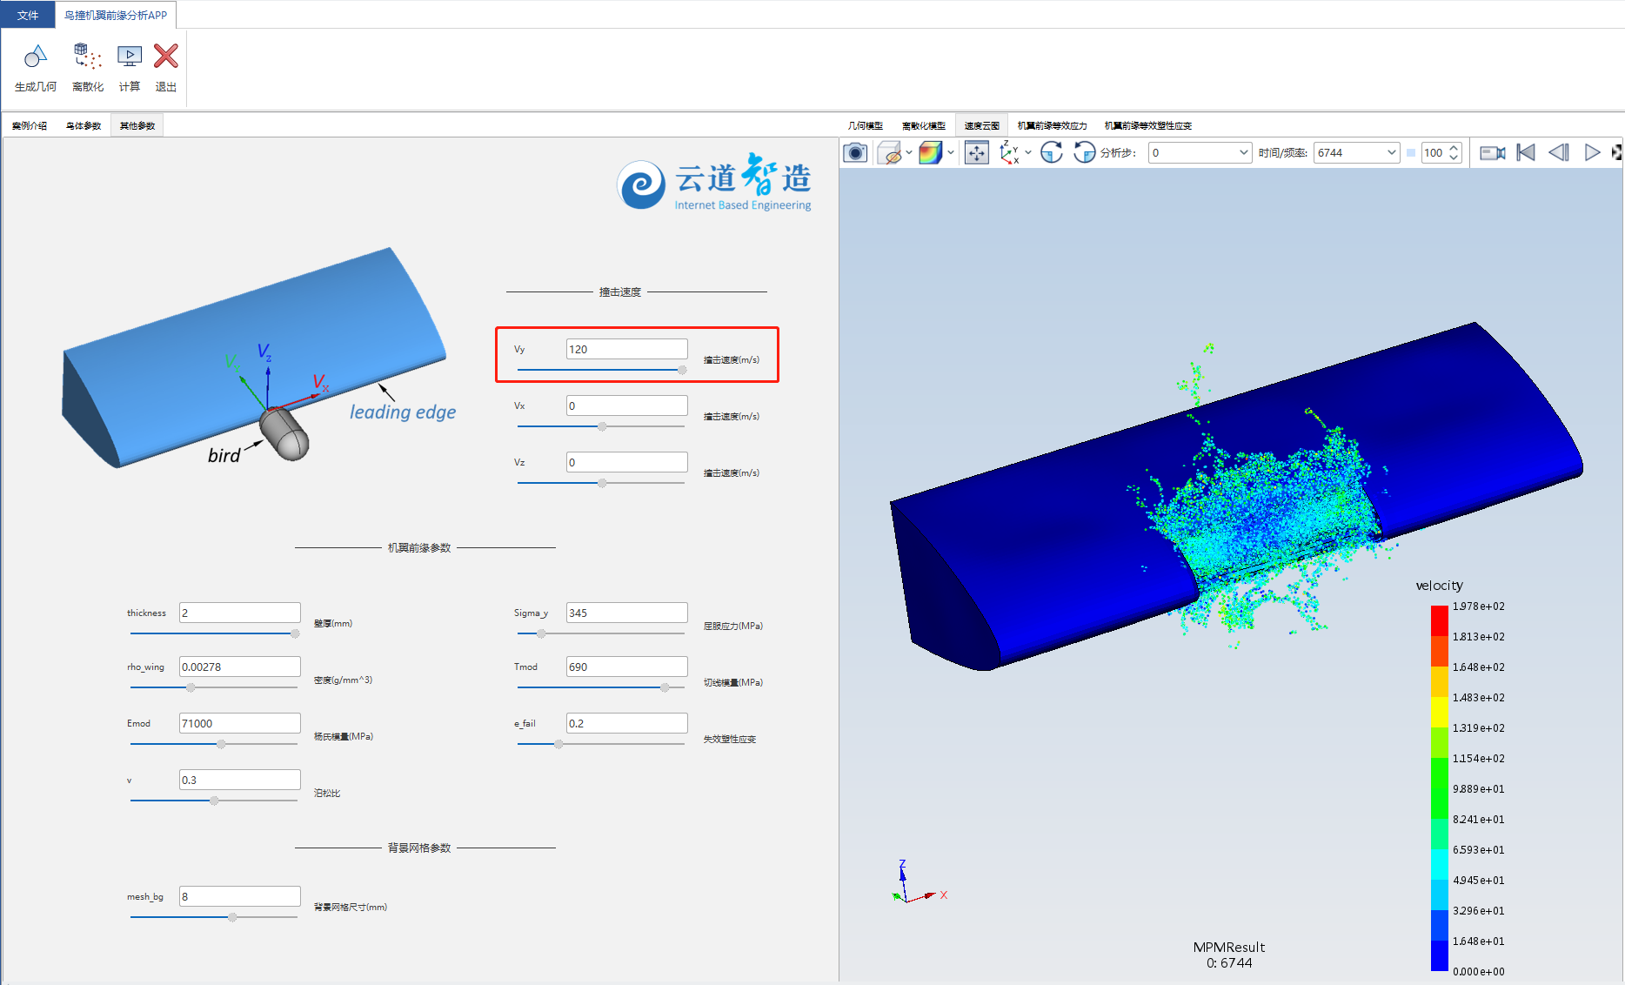The image size is (1625, 985).
Task: Click the Sigma_y input field with 345
Action: tap(627, 613)
